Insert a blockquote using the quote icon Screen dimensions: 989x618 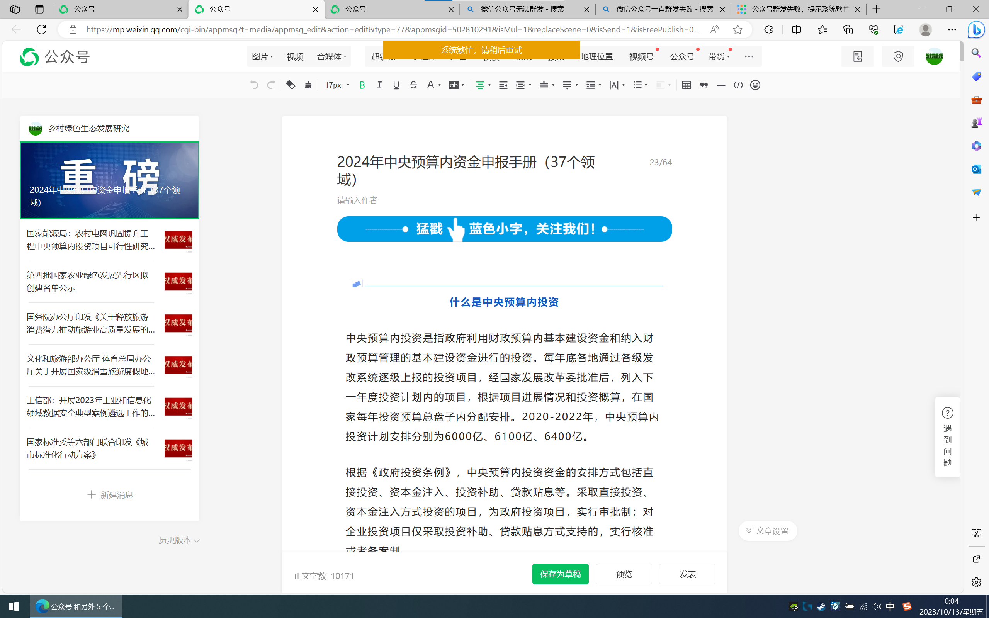[704, 85]
